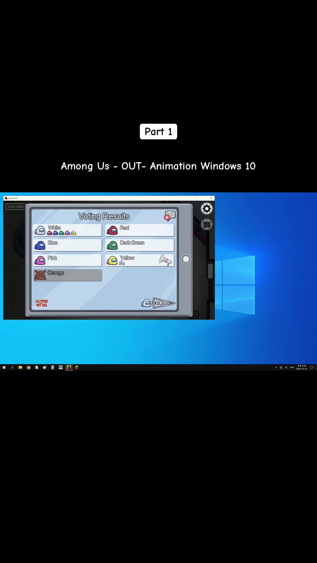Viewport: 317px width, 563px height.
Task: Click the dark green crewmate avatar icon
Action: (112, 245)
